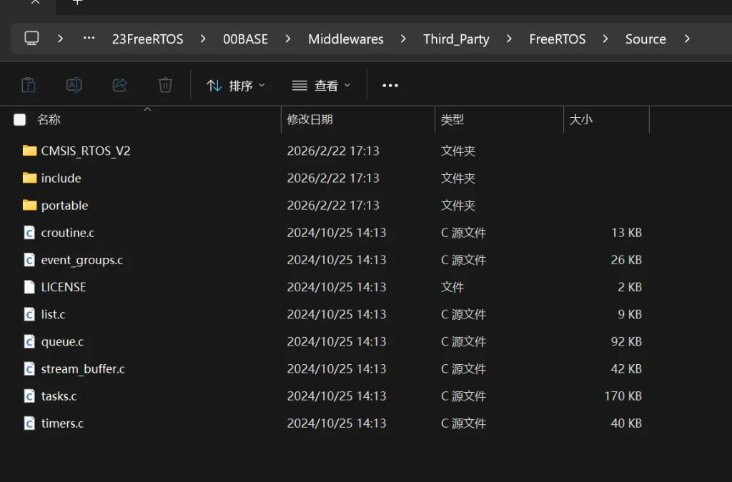Viewport: 732px width, 482px height.
Task: Open the 查看 view dropdown
Action: [x=322, y=86]
